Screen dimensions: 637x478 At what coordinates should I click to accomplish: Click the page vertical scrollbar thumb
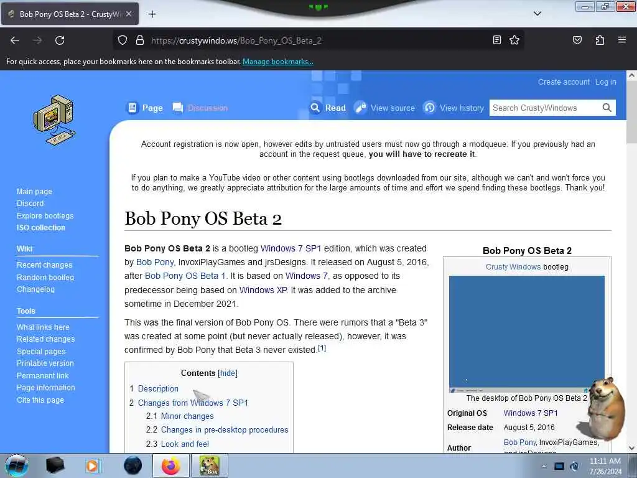click(631, 112)
